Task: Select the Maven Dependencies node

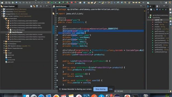Action: [15, 48]
